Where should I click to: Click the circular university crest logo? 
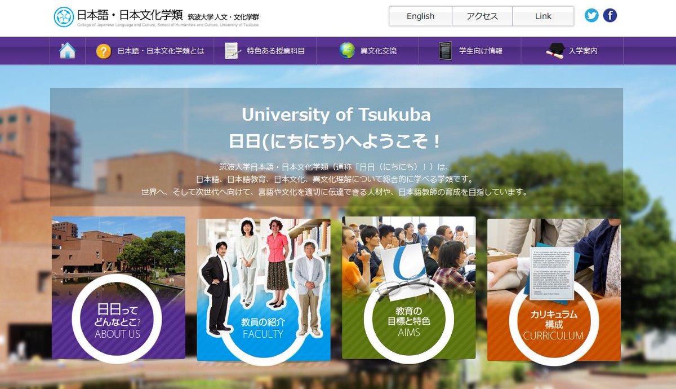click(x=64, y=17)
